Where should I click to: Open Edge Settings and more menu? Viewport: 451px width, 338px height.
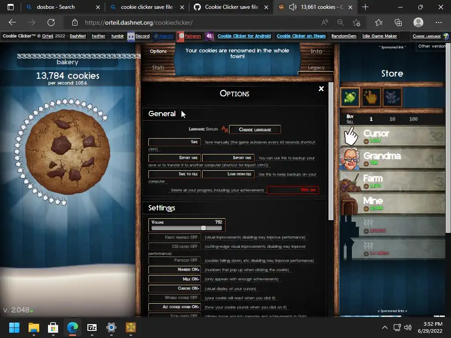pos(438,22)
